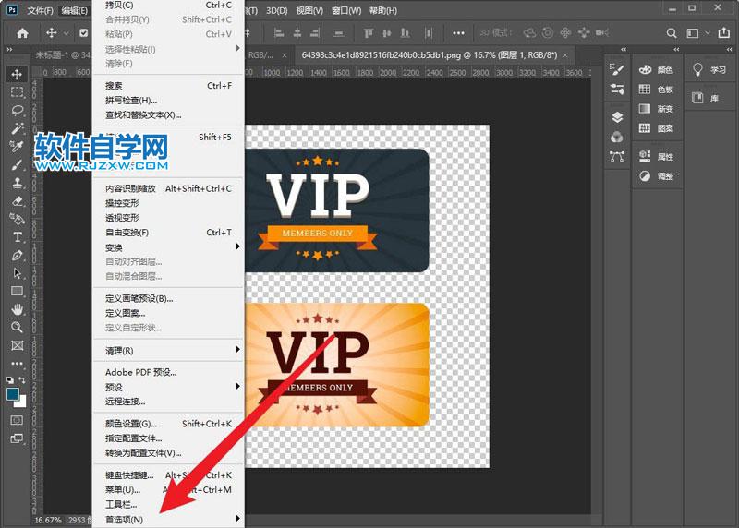Screen dimensions: 739x528
Task: Click the foreground color swatch
Action: coord(13,393)
